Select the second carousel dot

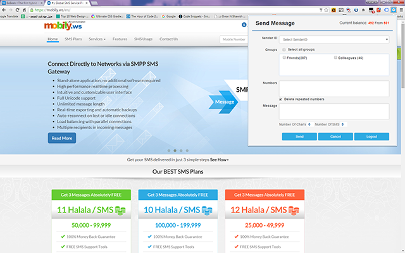coord(175,151)
